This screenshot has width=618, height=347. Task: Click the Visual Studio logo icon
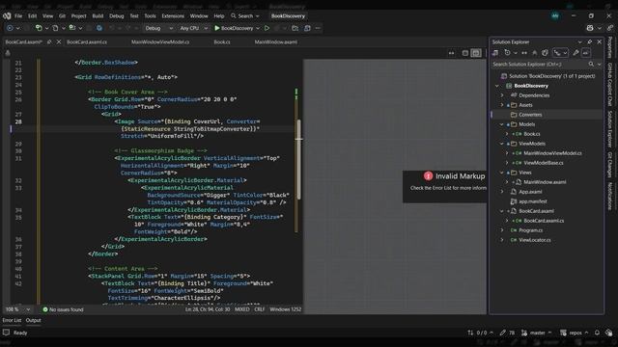[7, 15]
